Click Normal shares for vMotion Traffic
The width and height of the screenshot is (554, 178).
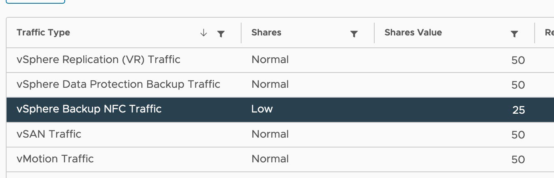coord(270,159)
